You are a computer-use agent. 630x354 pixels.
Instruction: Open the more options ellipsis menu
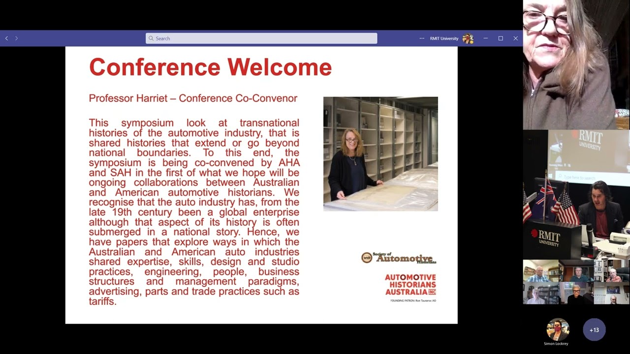coord(422,38)
